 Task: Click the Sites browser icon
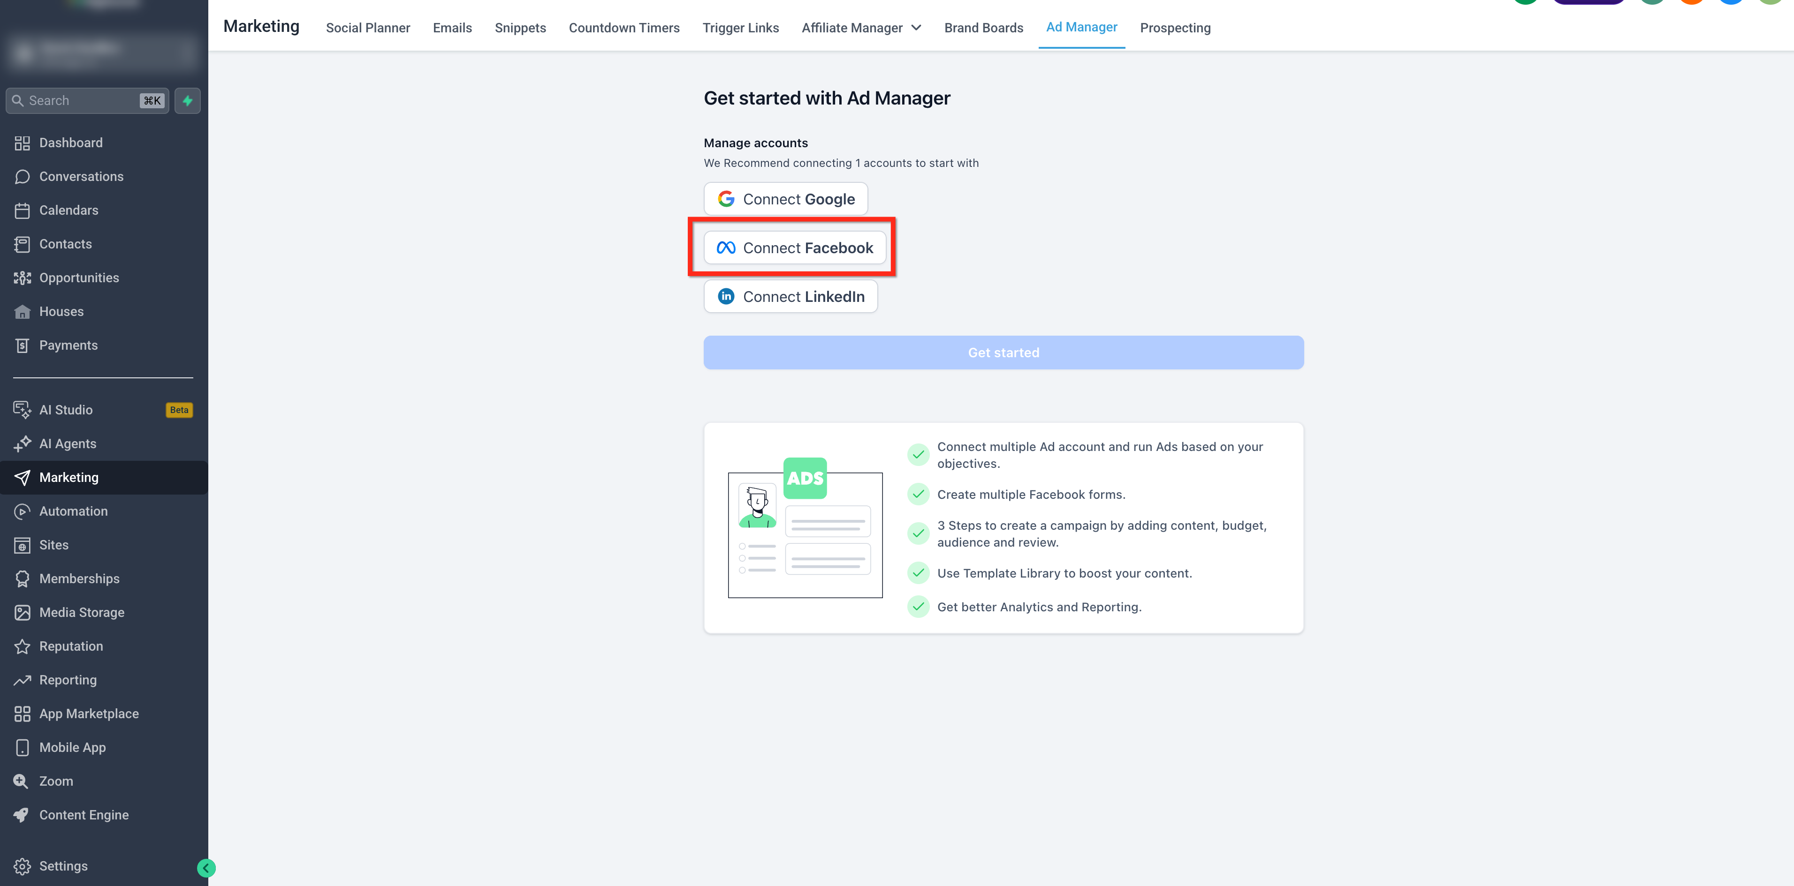click(x=23, y=545)
